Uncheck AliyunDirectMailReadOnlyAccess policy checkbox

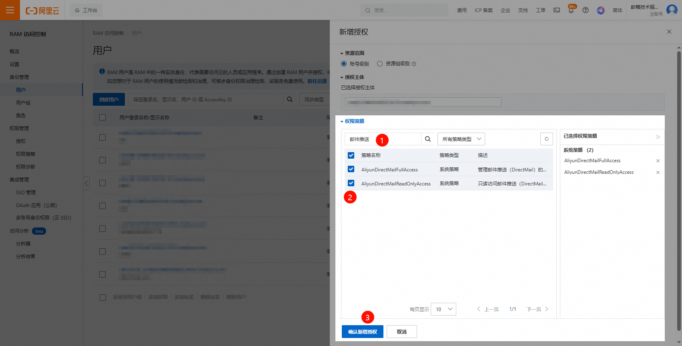coord(351,183)
